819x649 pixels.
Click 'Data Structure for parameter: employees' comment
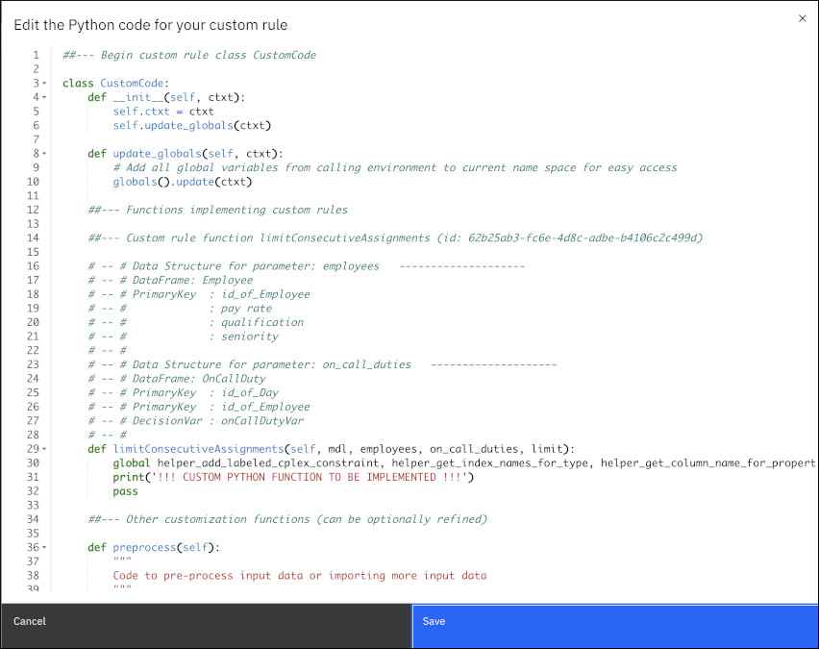click(x=306, y=266)
